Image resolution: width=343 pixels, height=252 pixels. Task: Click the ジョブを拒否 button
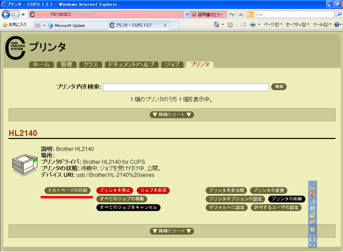point(153,190)
